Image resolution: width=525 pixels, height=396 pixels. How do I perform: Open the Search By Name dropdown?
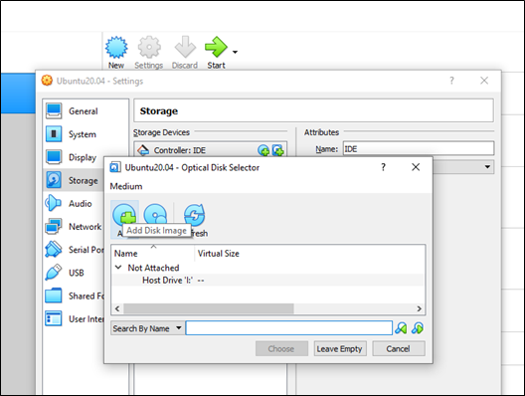(147, 328)
